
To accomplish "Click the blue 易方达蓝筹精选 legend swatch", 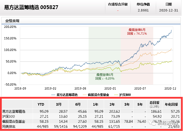I will coord(53,95).
